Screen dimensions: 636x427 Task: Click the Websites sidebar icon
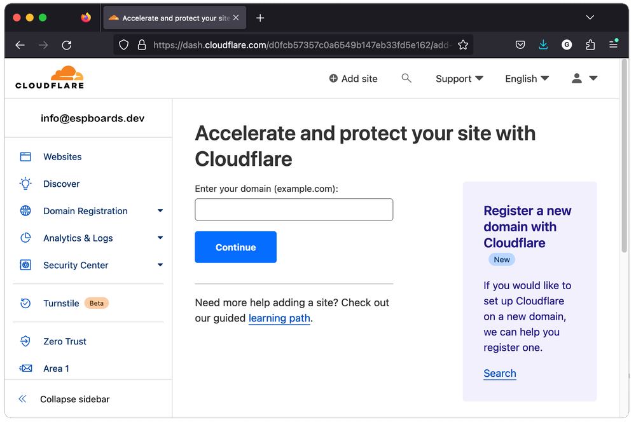[x=25, y=156]
